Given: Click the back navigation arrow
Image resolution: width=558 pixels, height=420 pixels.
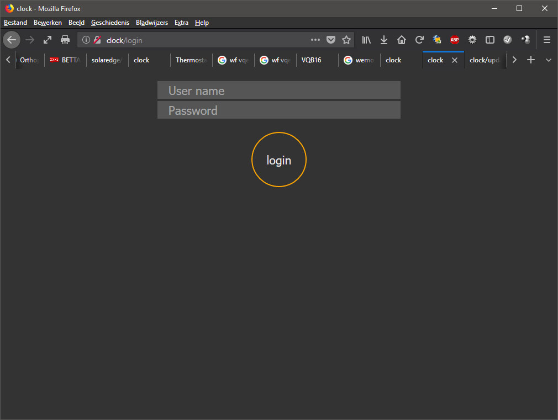Looking at the screenshot, I should click(12, 40).
